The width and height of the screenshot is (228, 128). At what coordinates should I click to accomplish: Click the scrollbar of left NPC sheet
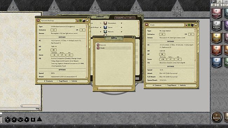(x=87, y=51)
